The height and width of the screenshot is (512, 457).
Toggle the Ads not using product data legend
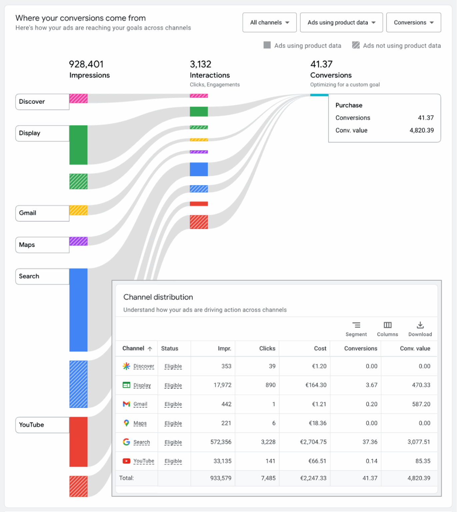tap(355, 45)
